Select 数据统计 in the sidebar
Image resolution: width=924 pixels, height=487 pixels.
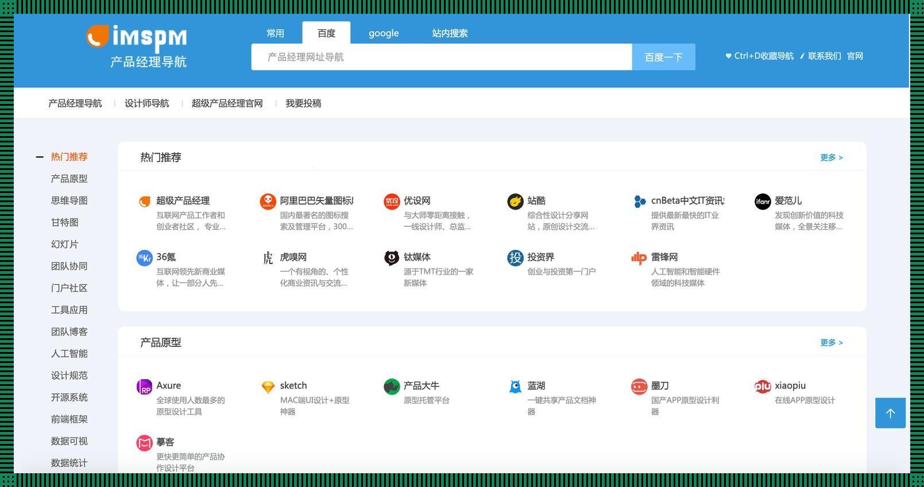click(x=69, y=463)
